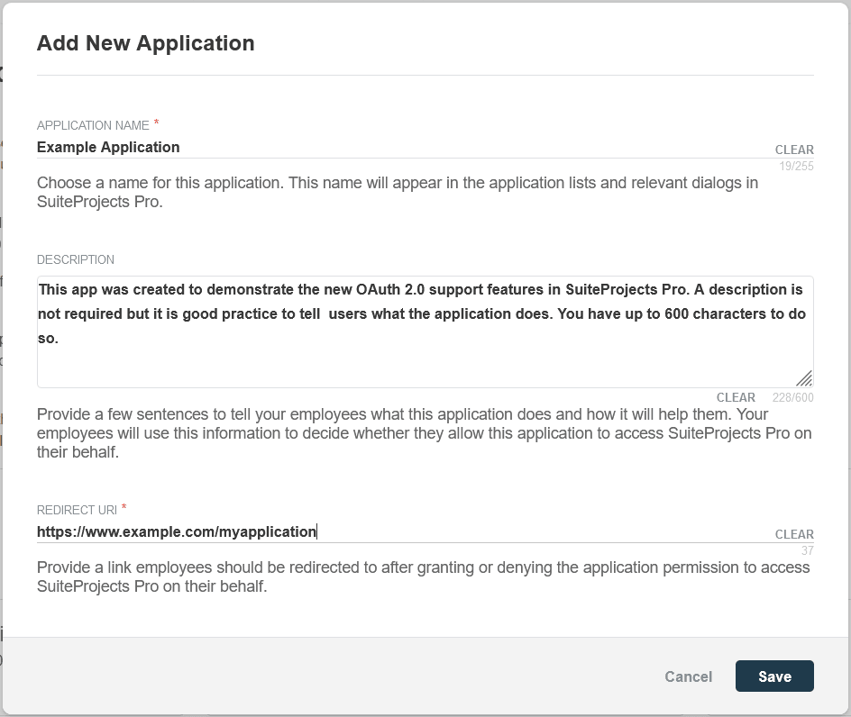The image size is (851, 717).
Task: Click the red asterisk beside REDIRECT URI
Action: 124,508
